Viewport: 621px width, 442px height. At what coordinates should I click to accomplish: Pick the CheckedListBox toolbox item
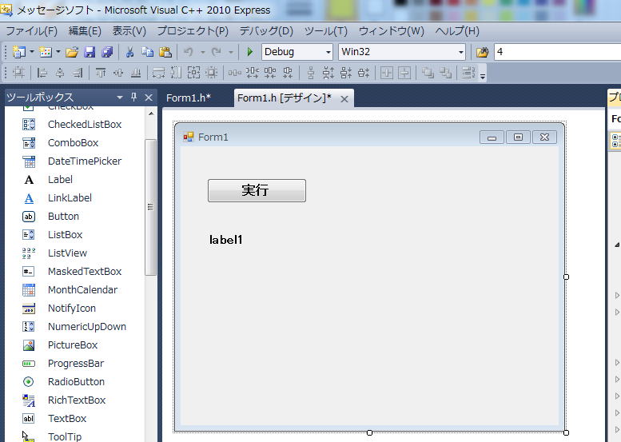click(x=84, y=125)
